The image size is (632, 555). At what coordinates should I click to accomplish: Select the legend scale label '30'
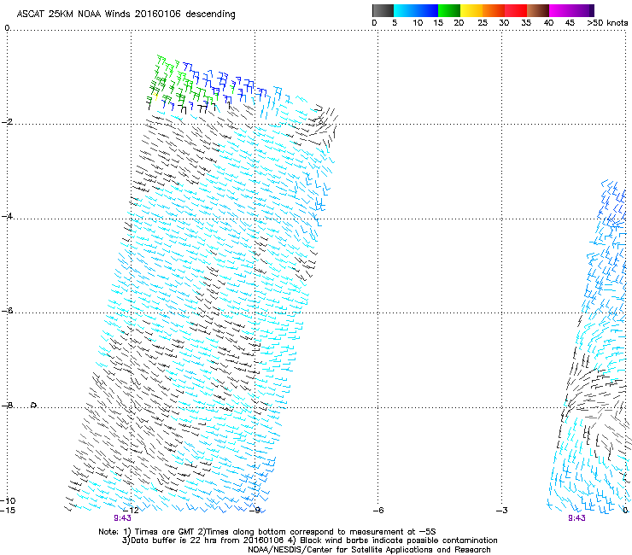click(504, 23)
